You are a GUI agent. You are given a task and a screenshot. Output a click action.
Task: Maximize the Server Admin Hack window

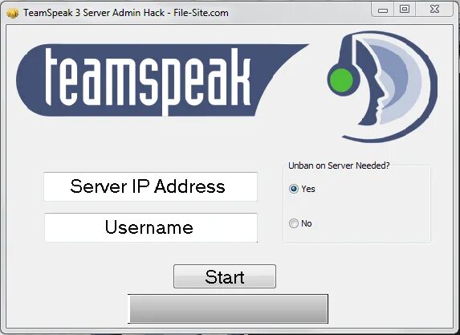405,10
